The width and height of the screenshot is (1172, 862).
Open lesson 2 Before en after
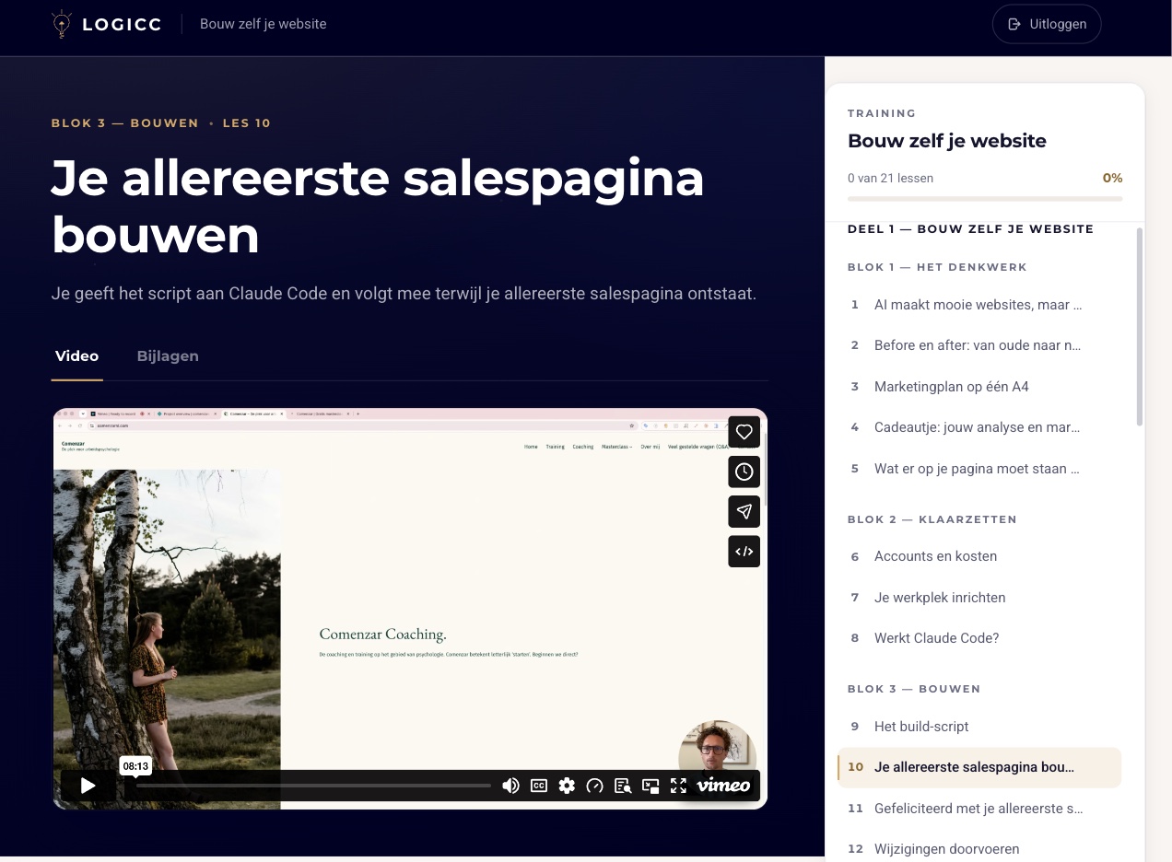pyautogui.click(x=979, y=345)
